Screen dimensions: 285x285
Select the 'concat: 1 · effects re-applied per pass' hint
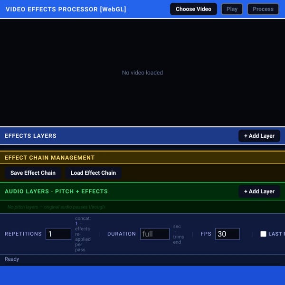pos(83,234)
